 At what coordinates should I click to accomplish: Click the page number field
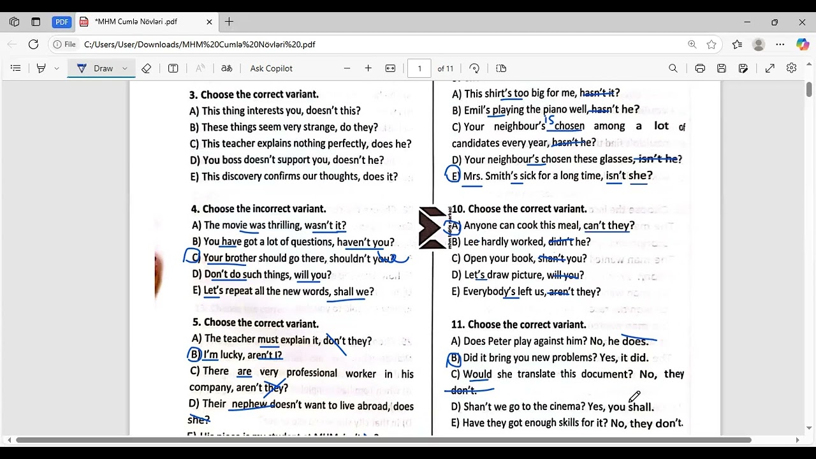pyautogui.click(x=419, y=68)
